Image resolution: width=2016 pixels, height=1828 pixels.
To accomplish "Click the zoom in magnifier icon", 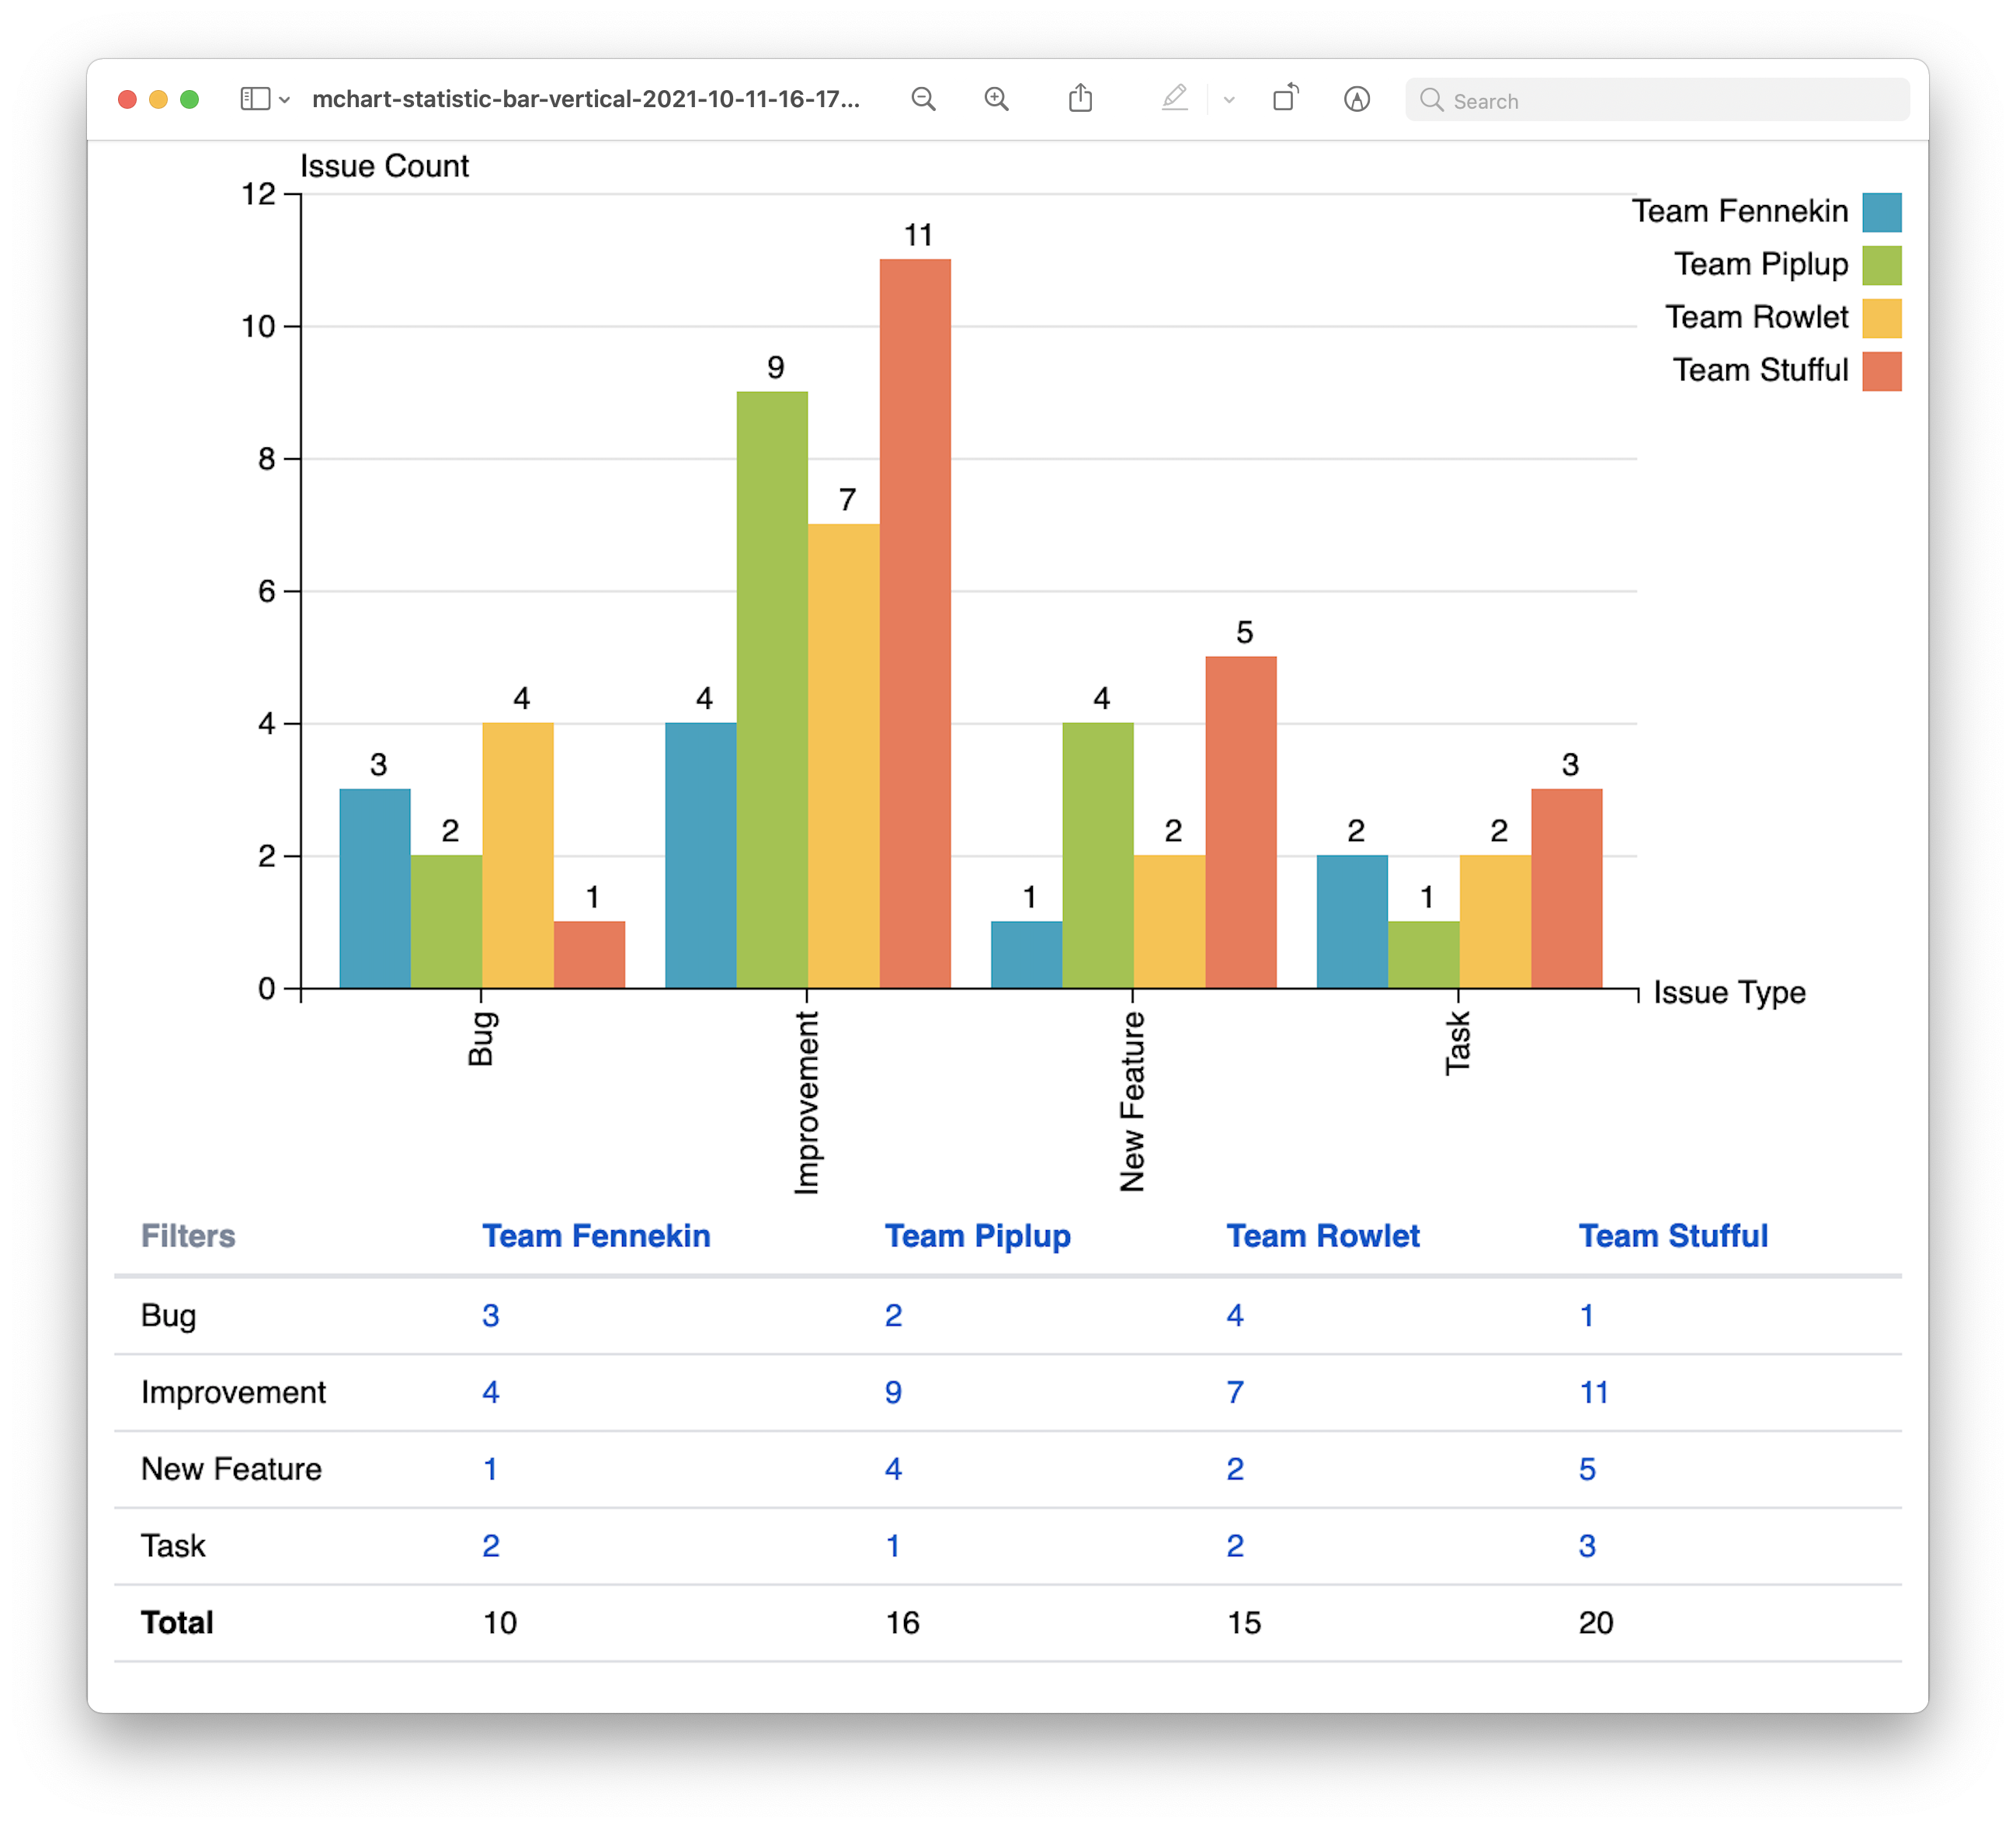I will 996,99.
